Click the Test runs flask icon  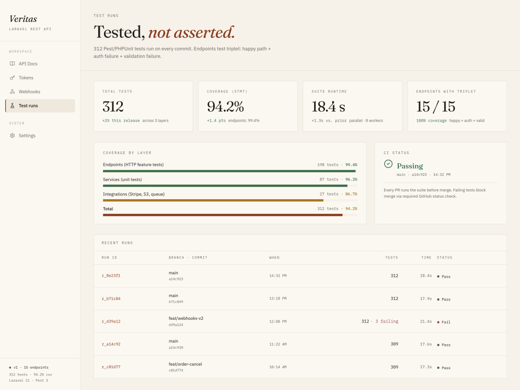pos(12,106)
